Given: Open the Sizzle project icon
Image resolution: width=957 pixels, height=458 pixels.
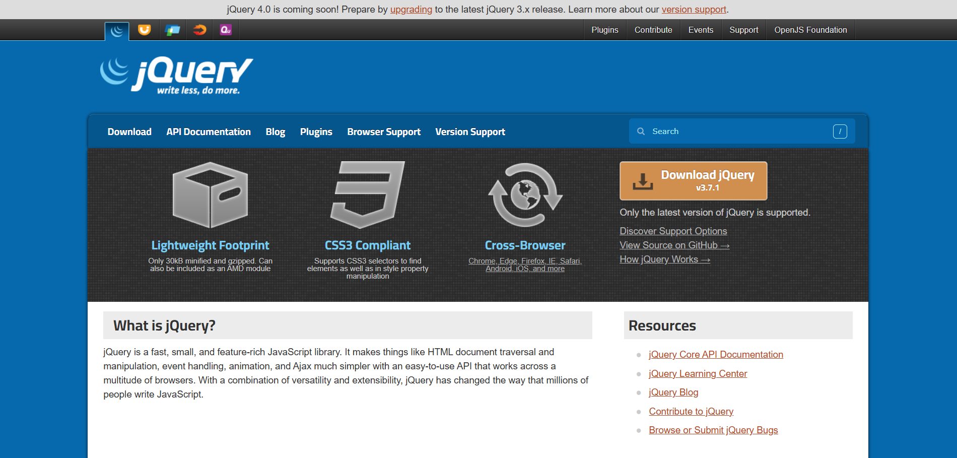Looking at the screenshot, I should click(199, 30).
